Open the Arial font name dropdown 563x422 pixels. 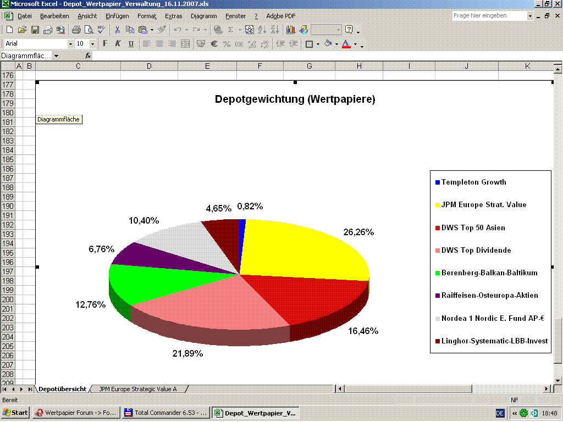coord(70,44)
